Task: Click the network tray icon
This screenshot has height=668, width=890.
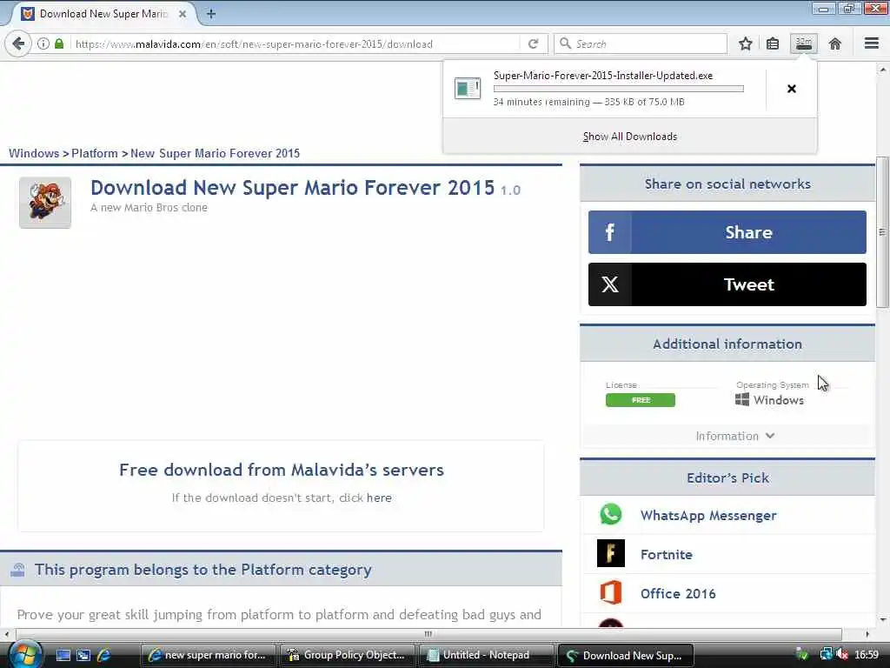Action: click(826, 654)
